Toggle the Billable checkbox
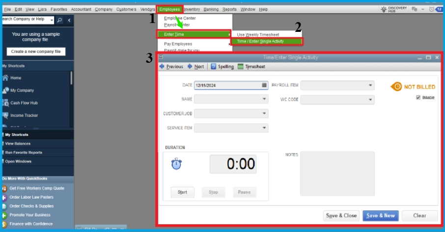Screen dimensions: 445x232 click(x=418, y=98)
